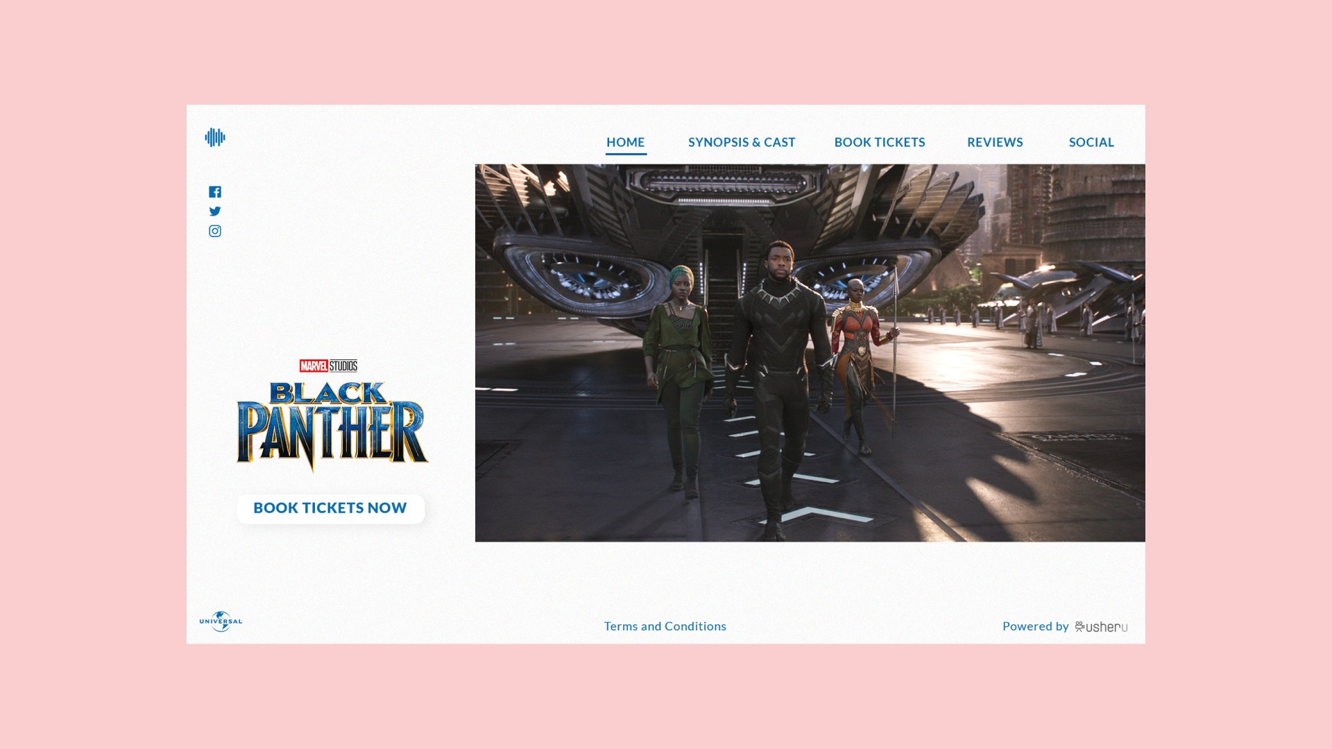Click the Universal globe logo
This screenshot has width=1332, height=749.
(221, 621)
